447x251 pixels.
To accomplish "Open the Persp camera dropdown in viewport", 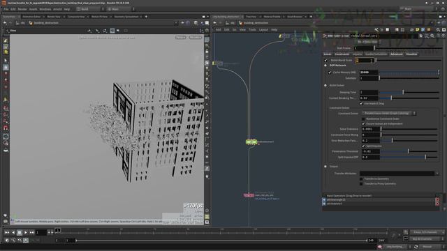I will (x=180, y=38).
